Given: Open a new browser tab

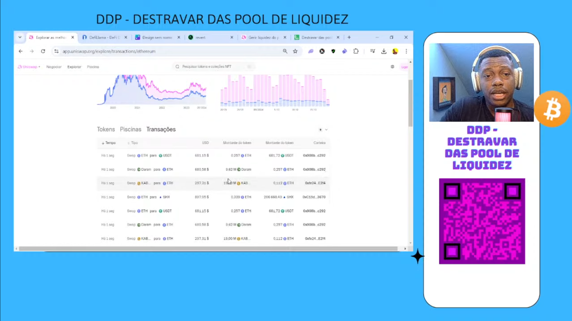Looking at the screenshot, I should pyautogui.click(x=349, y=37).
